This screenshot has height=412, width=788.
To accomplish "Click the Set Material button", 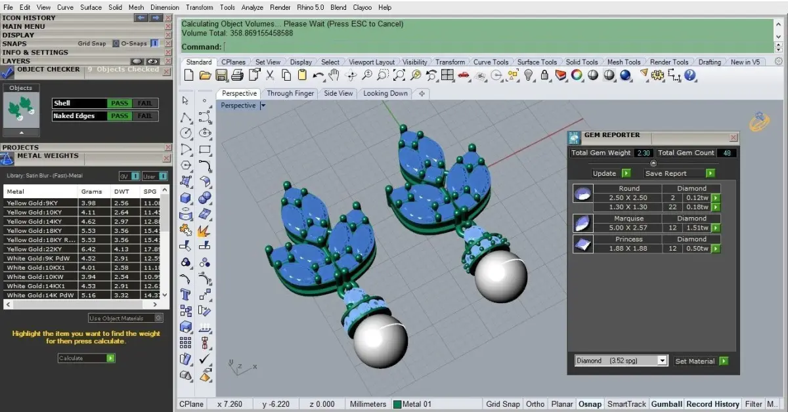I will click(702, 361).
